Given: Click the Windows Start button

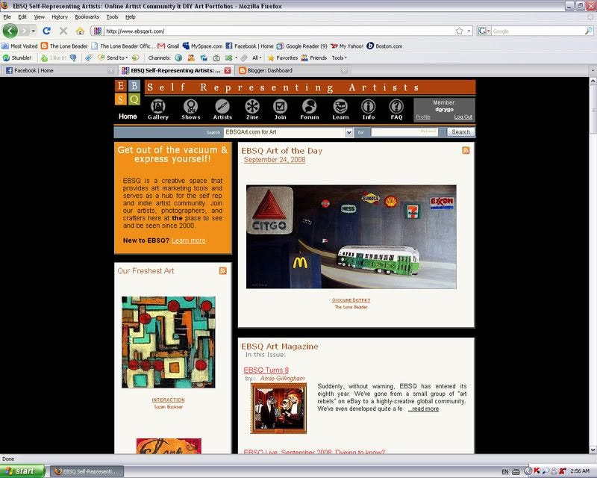Looking at the screenshot, I should [22, 471].
